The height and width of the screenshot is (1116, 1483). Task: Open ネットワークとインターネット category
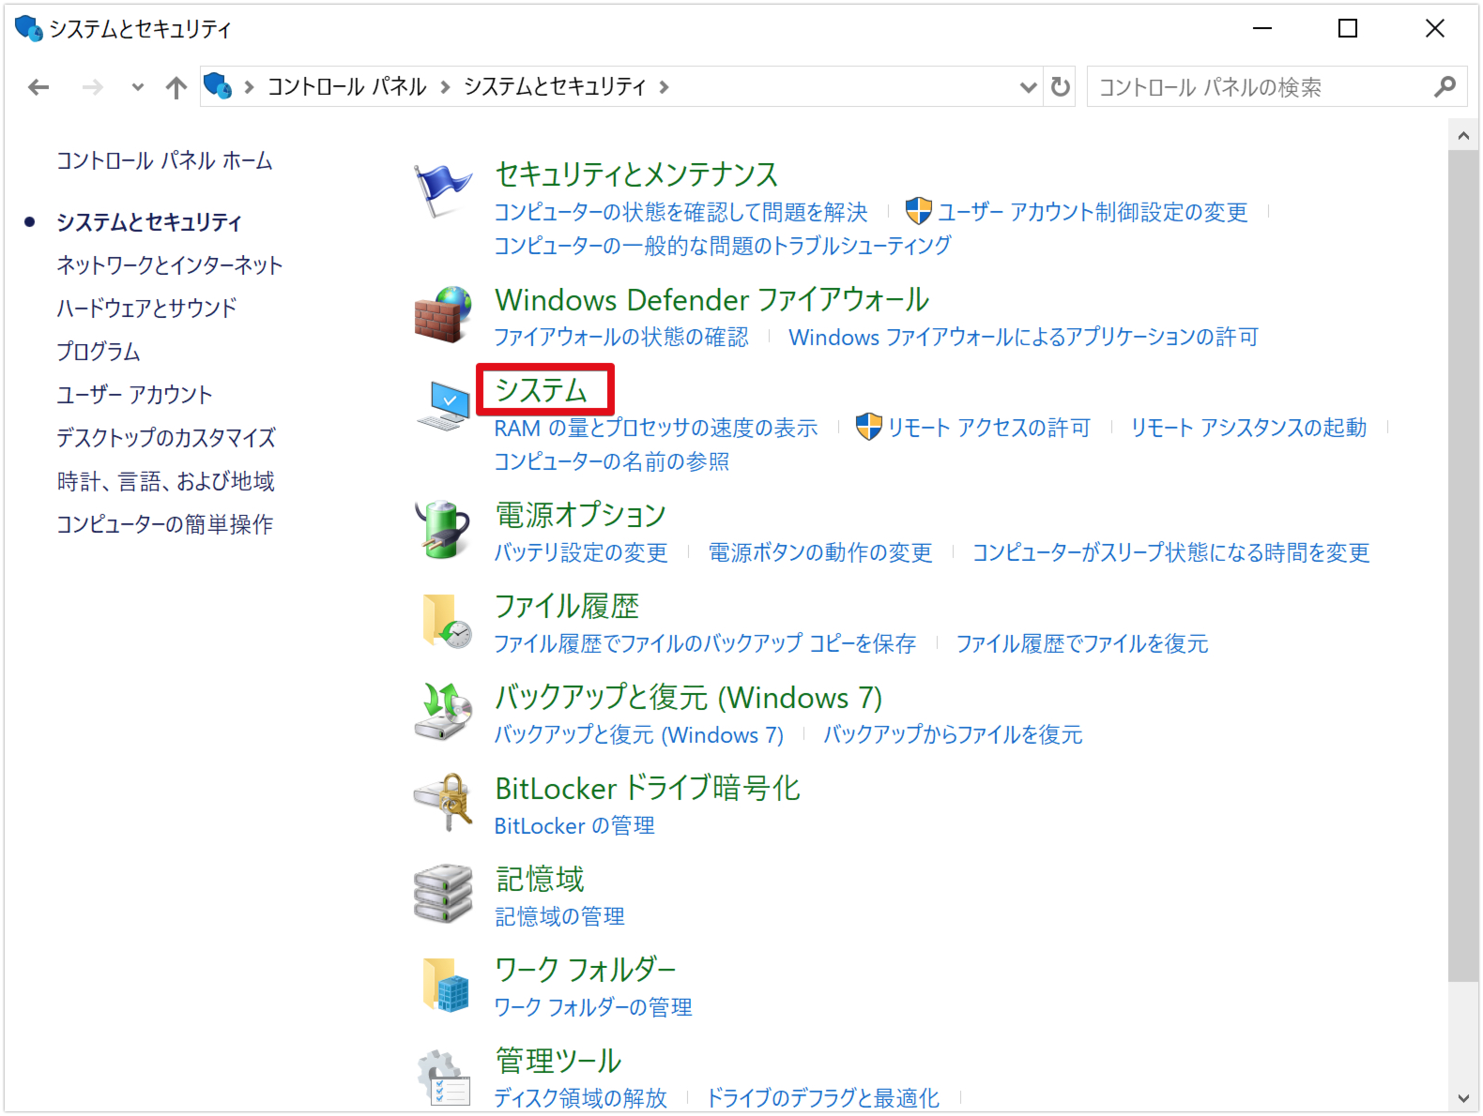[169, 265]
